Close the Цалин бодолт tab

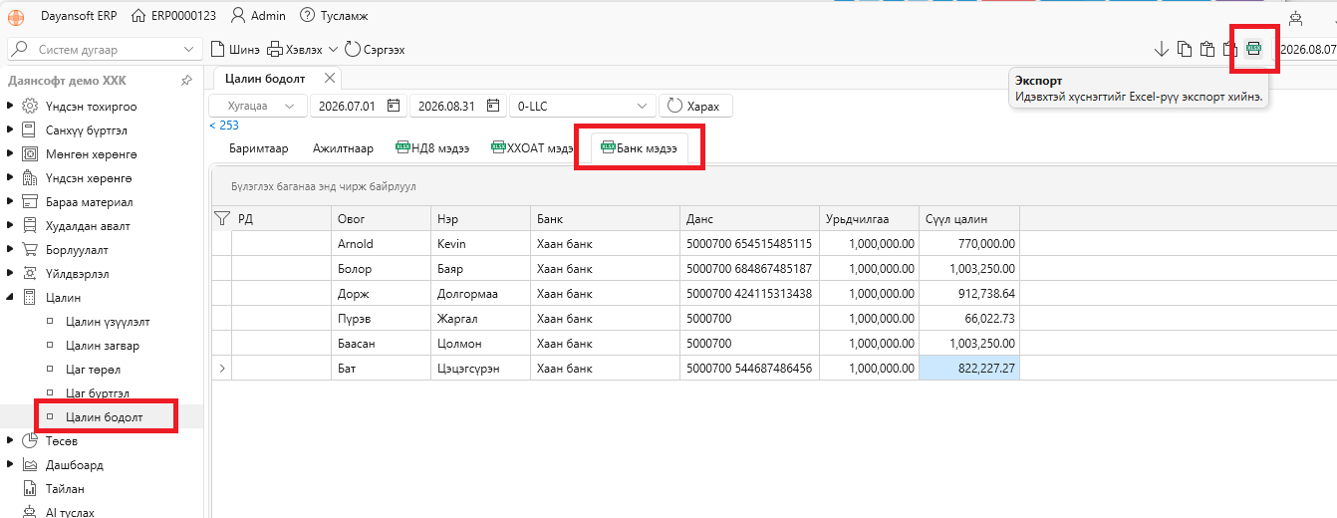click(x=331, y=78)
